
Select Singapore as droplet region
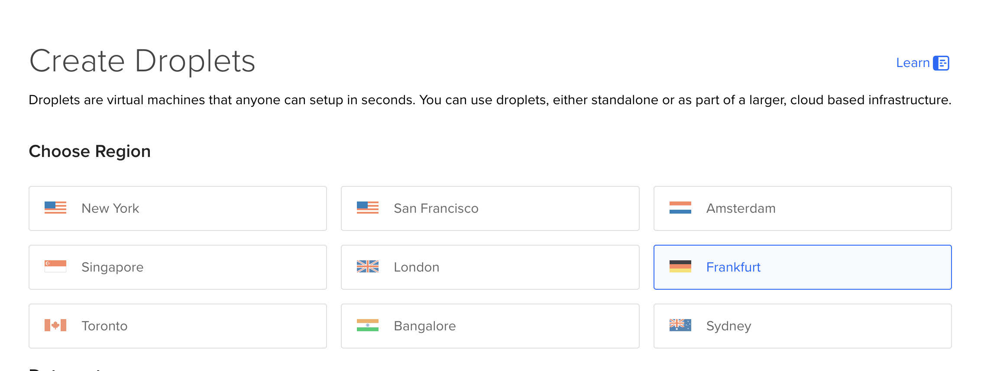pyautogui.click(x=178, y=267)
